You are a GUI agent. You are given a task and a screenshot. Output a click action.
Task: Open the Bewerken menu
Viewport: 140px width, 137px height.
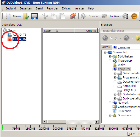click(26, 8)
